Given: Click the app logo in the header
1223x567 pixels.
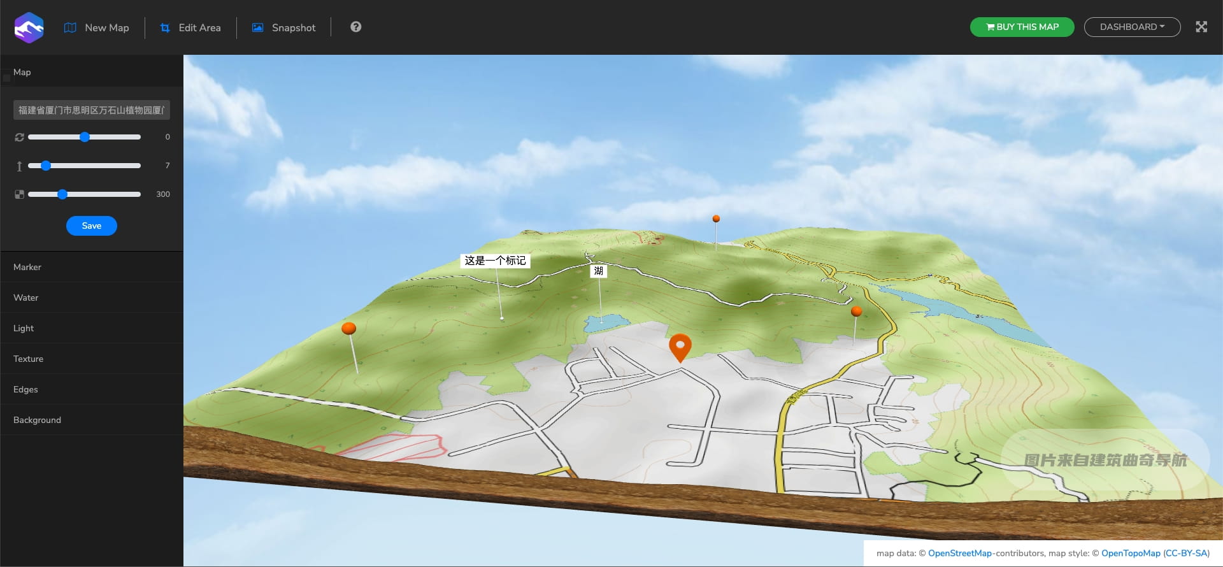Looking at the screenshot, I should [29, 27].
